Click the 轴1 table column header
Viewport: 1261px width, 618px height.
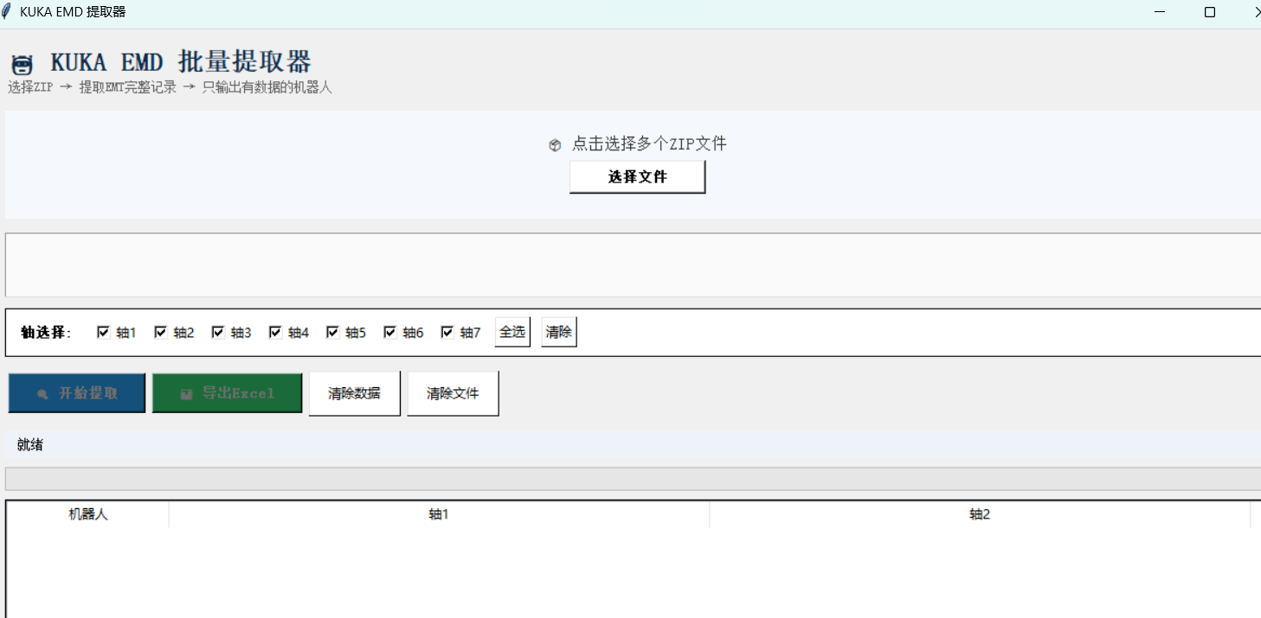click(x=440, y=514)
